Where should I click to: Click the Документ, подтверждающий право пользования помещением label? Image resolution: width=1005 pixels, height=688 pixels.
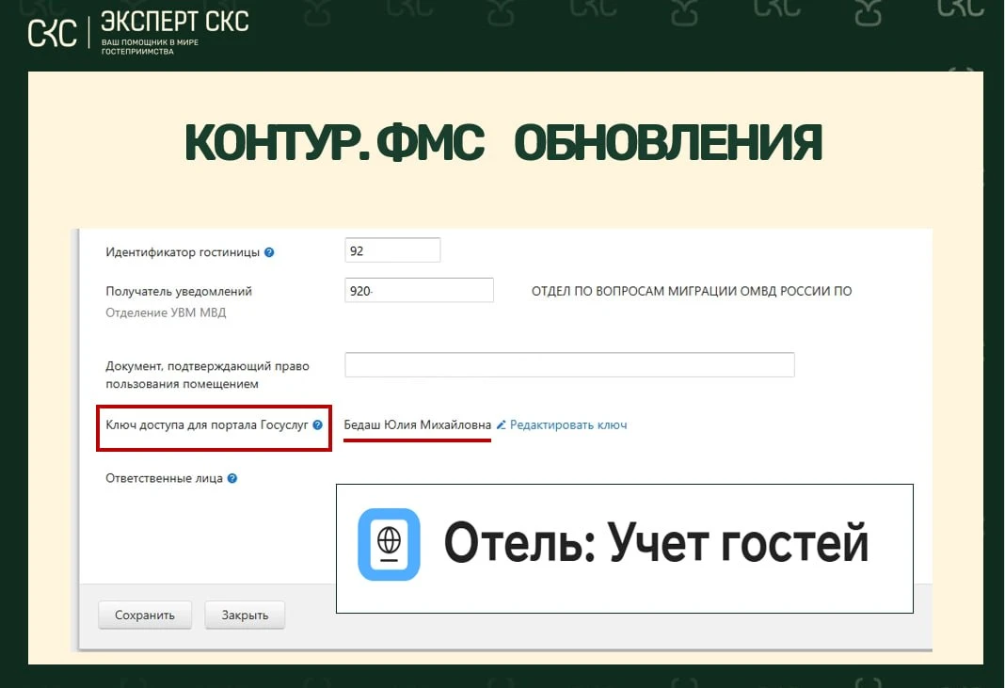click(x=208, y=376)
